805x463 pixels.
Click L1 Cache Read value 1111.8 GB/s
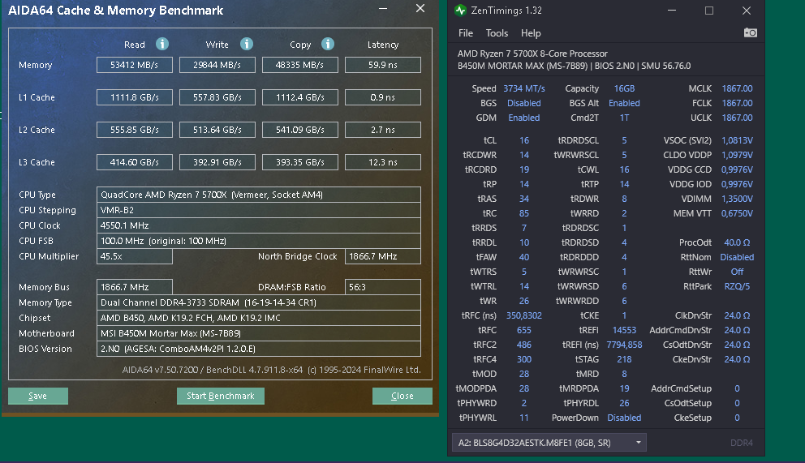point(135,97)
